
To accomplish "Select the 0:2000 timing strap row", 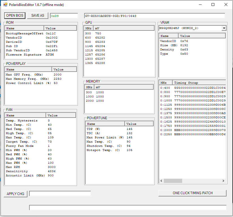I will [192, 130].
